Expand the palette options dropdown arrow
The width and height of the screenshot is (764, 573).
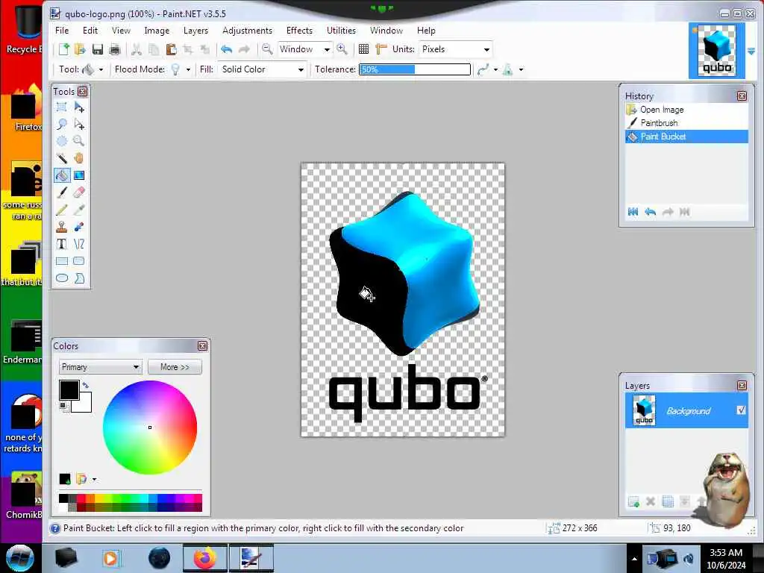tap(95, 480)
